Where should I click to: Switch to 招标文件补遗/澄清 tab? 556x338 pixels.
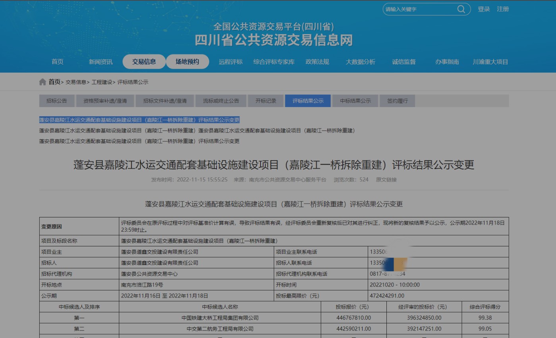tap(165, 101)
